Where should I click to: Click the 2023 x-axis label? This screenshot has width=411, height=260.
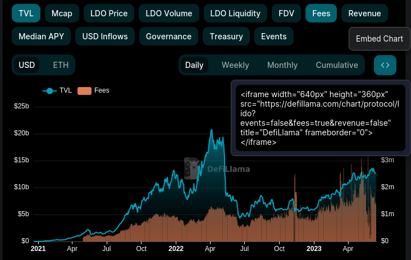pos(314,249)
